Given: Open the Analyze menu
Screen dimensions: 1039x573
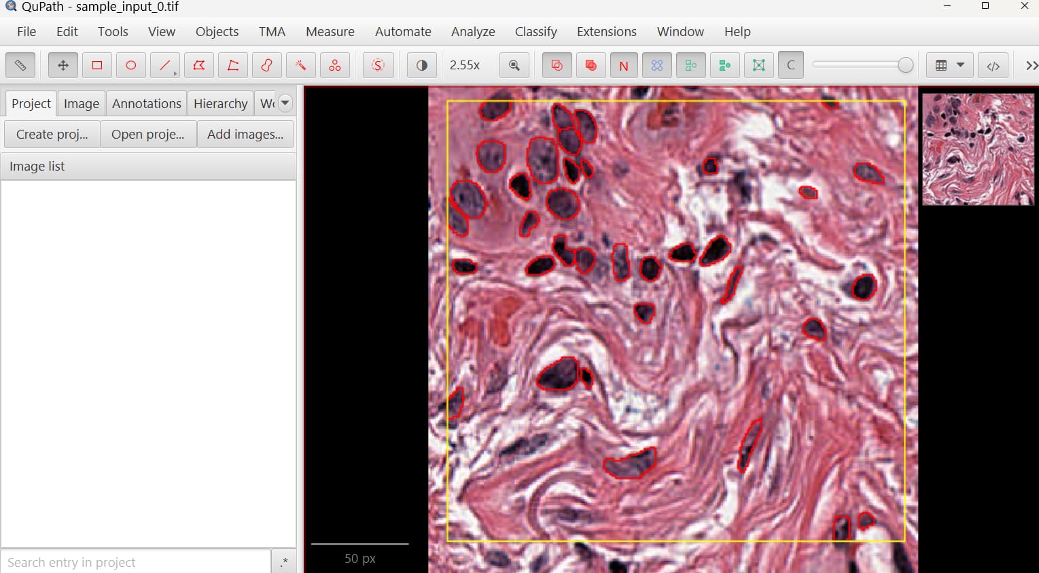Looking at the screenshot, I should pos(472,31).
